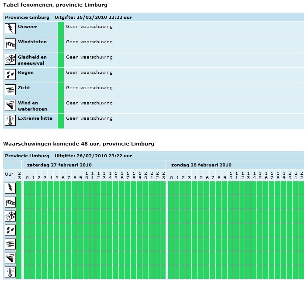
Task: Click the Onweer lightning icon in top table
Action: (x=10, y=29)
